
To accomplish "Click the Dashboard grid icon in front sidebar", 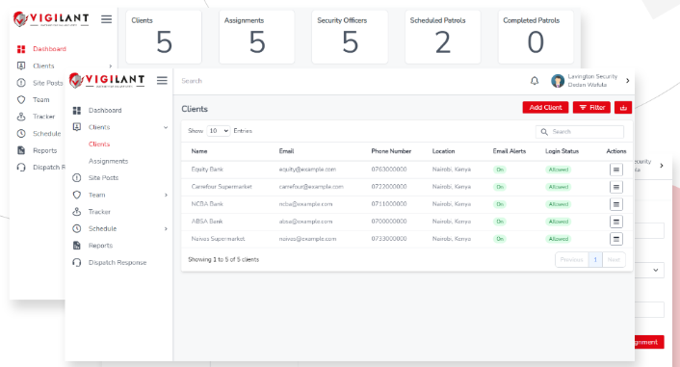I will 77,111.
